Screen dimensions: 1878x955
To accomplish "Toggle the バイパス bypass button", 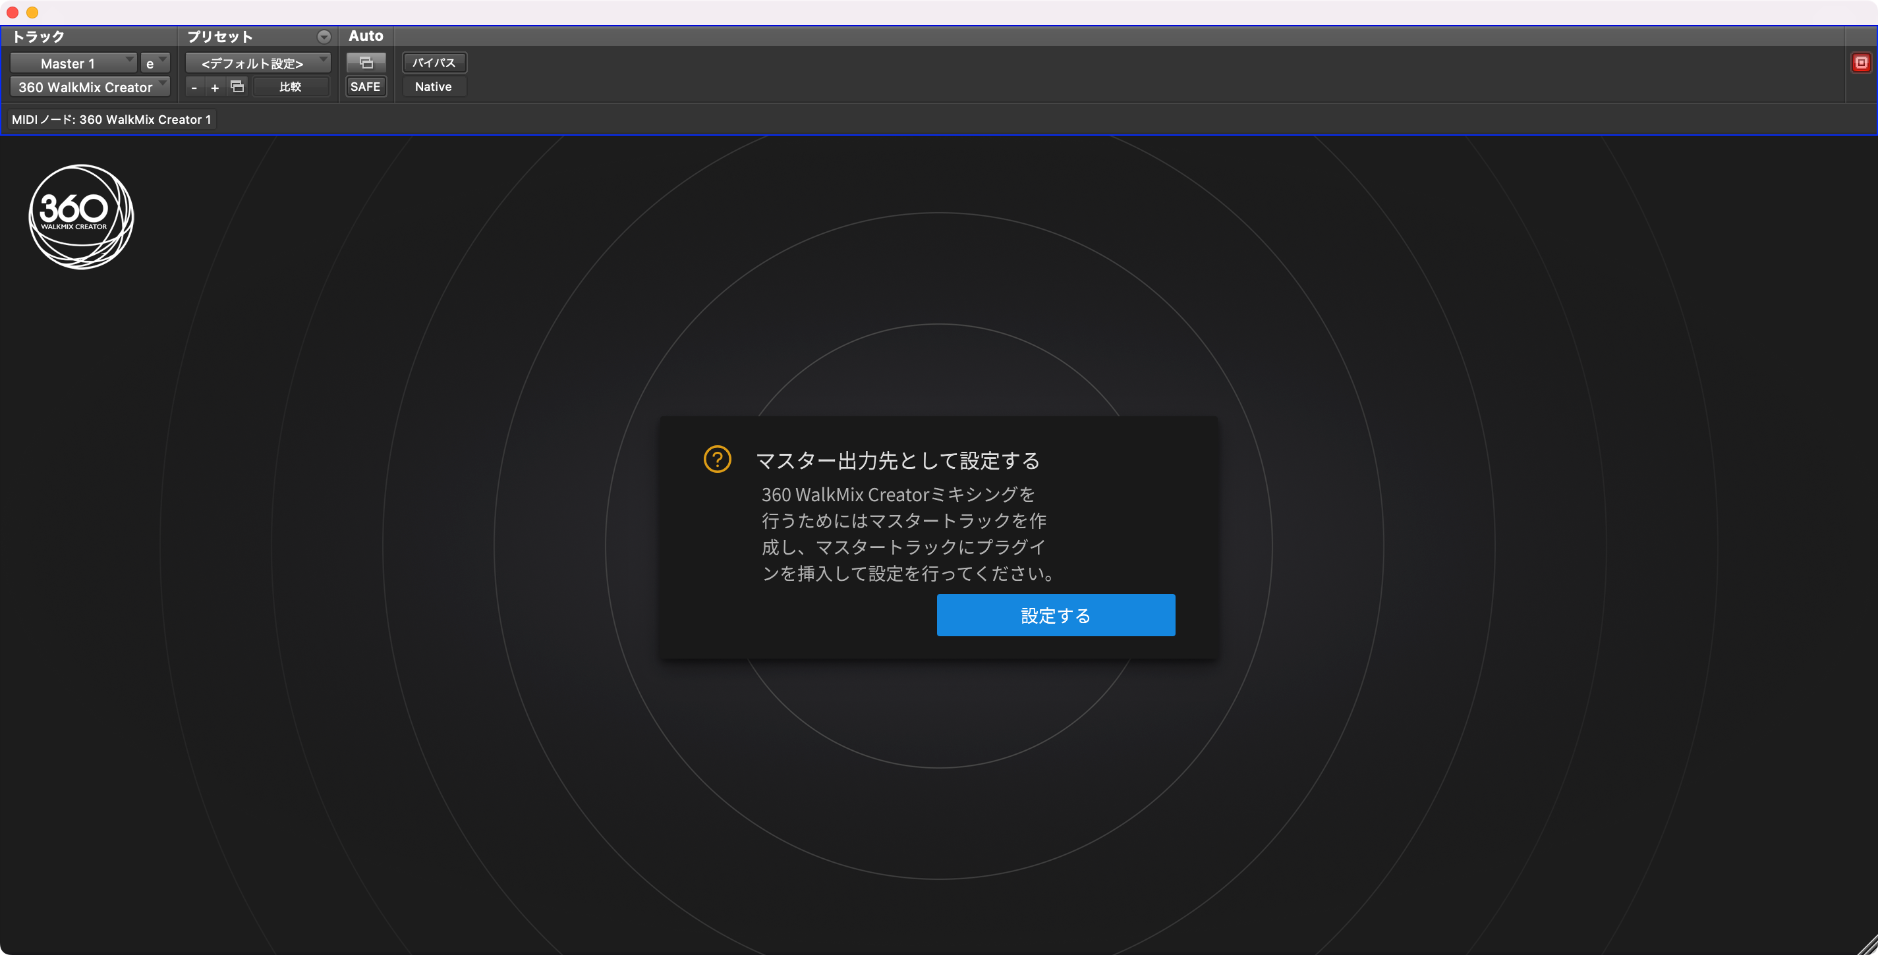I will 434,63.
